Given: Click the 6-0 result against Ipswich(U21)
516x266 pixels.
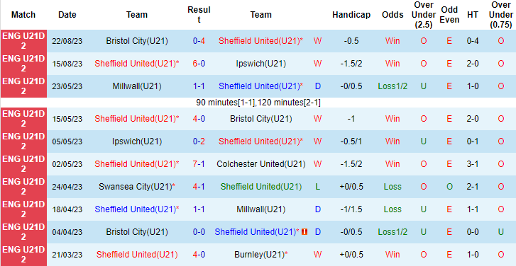Looking at the screenshot, I should click(199, 64).
